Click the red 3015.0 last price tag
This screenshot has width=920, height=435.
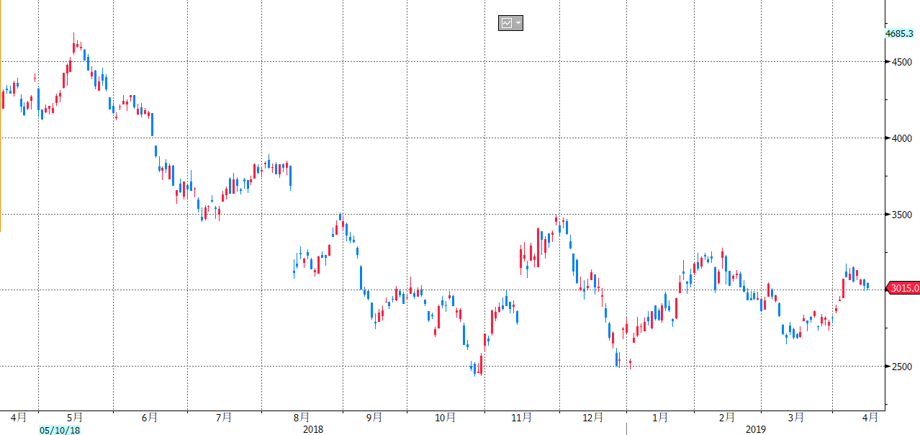pyautogui.click(x=903, y=288)
